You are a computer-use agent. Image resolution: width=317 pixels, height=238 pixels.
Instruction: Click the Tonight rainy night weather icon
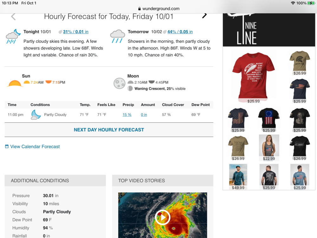click(13, 36)
